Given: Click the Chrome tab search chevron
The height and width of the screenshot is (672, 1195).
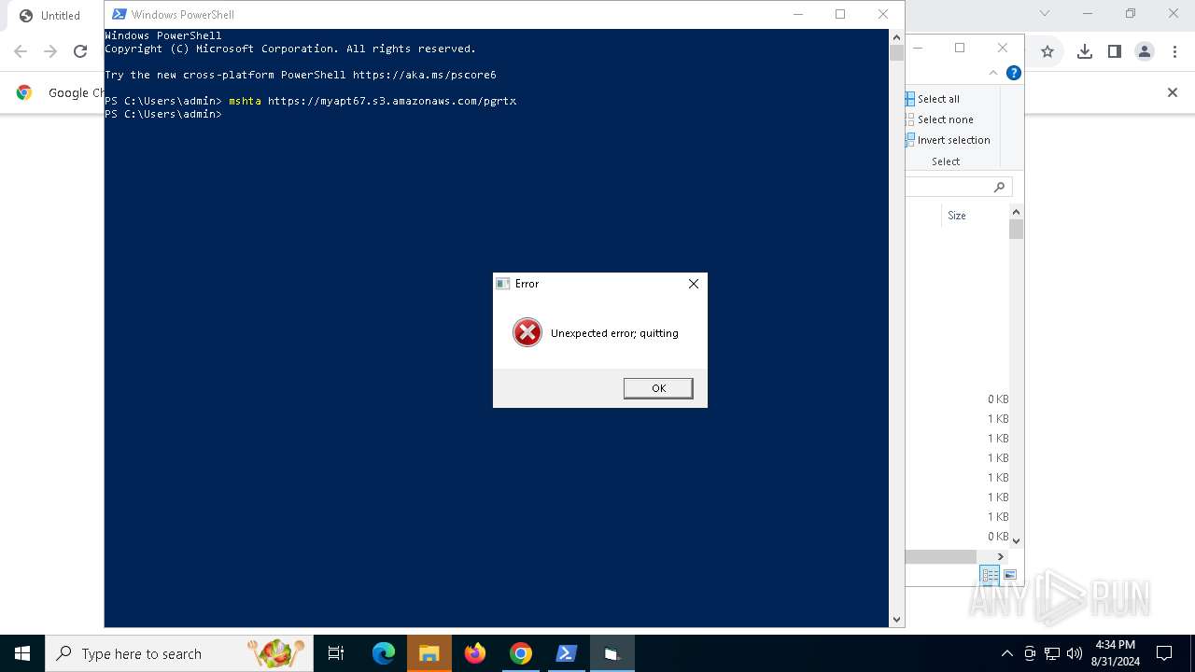Looking at the screenshot, I should (x=1045, y=13).
